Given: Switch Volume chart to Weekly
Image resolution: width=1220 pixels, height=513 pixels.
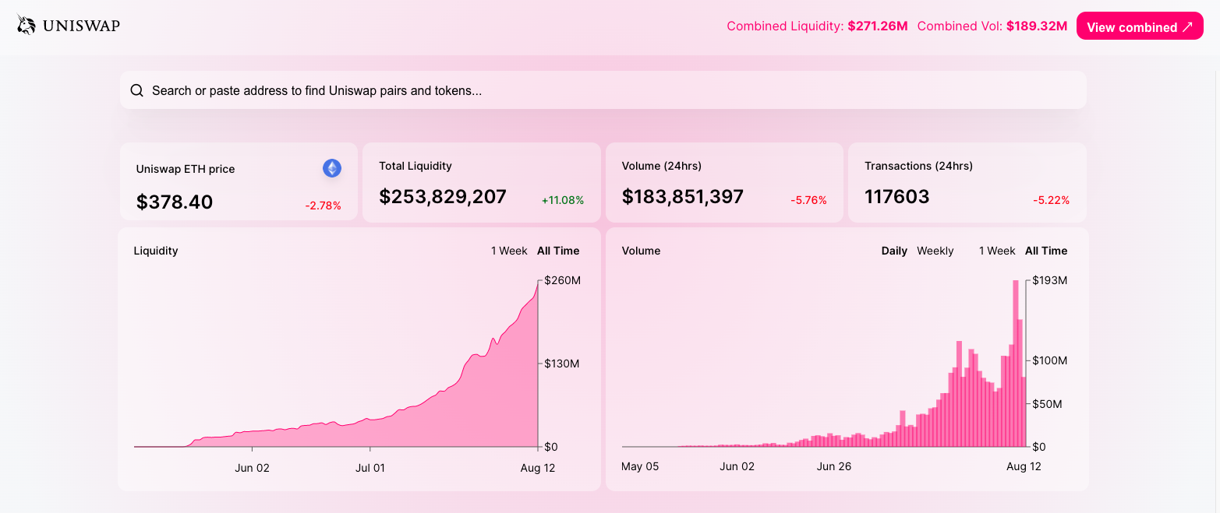Looking at the screenshot, I should point(935,251).
